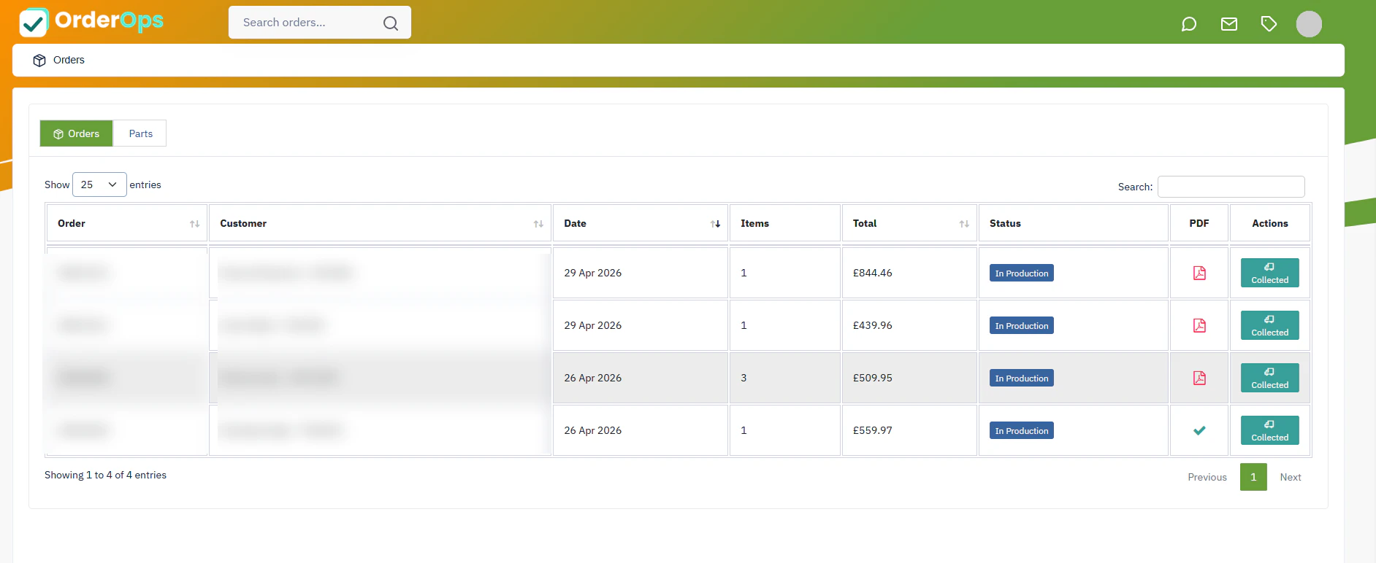Switch to the Orders tab
1376x563 pixels.
coord(77,133)
